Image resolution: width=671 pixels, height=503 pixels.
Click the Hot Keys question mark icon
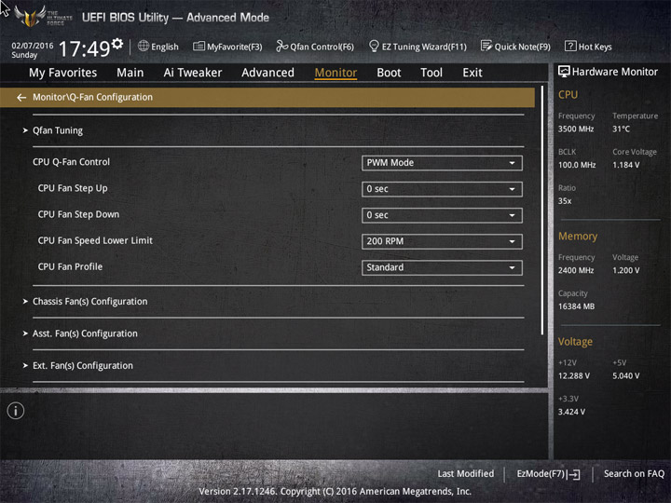click(x=570, y=46)
